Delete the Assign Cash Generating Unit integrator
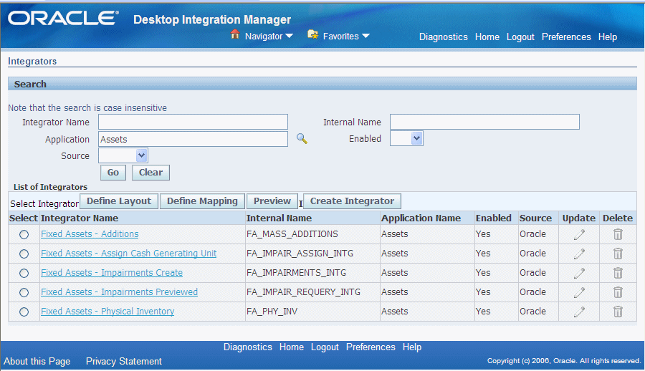The height and width of the screenshot is (371, 645). coord(618,254)
